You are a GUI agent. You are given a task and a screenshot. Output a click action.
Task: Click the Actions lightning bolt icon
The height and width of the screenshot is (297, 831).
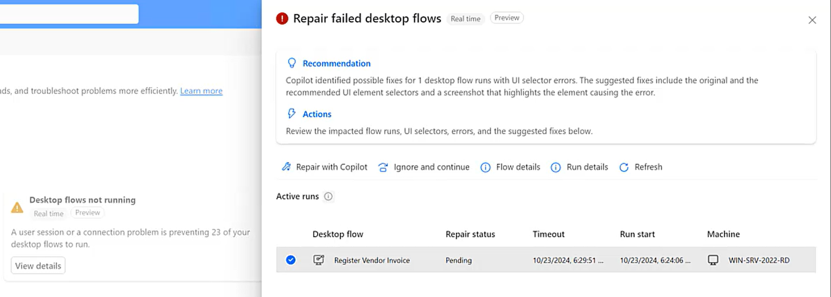pyautogui.click(x=292, y=114)
